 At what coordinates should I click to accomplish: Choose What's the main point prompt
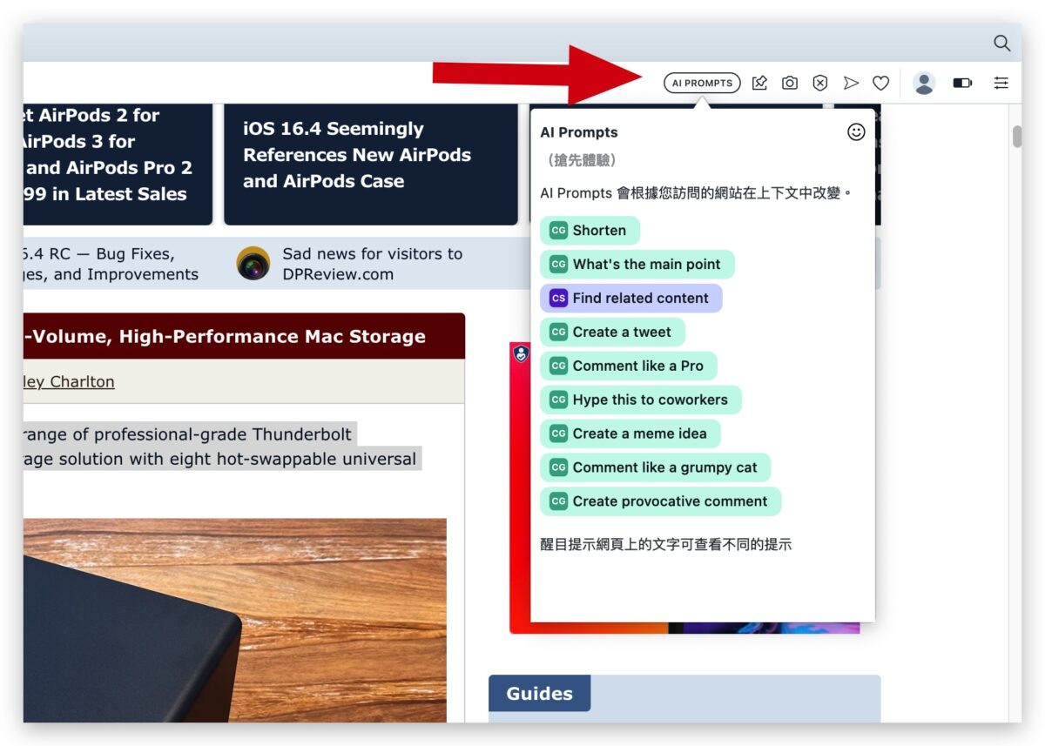[637, 265]
